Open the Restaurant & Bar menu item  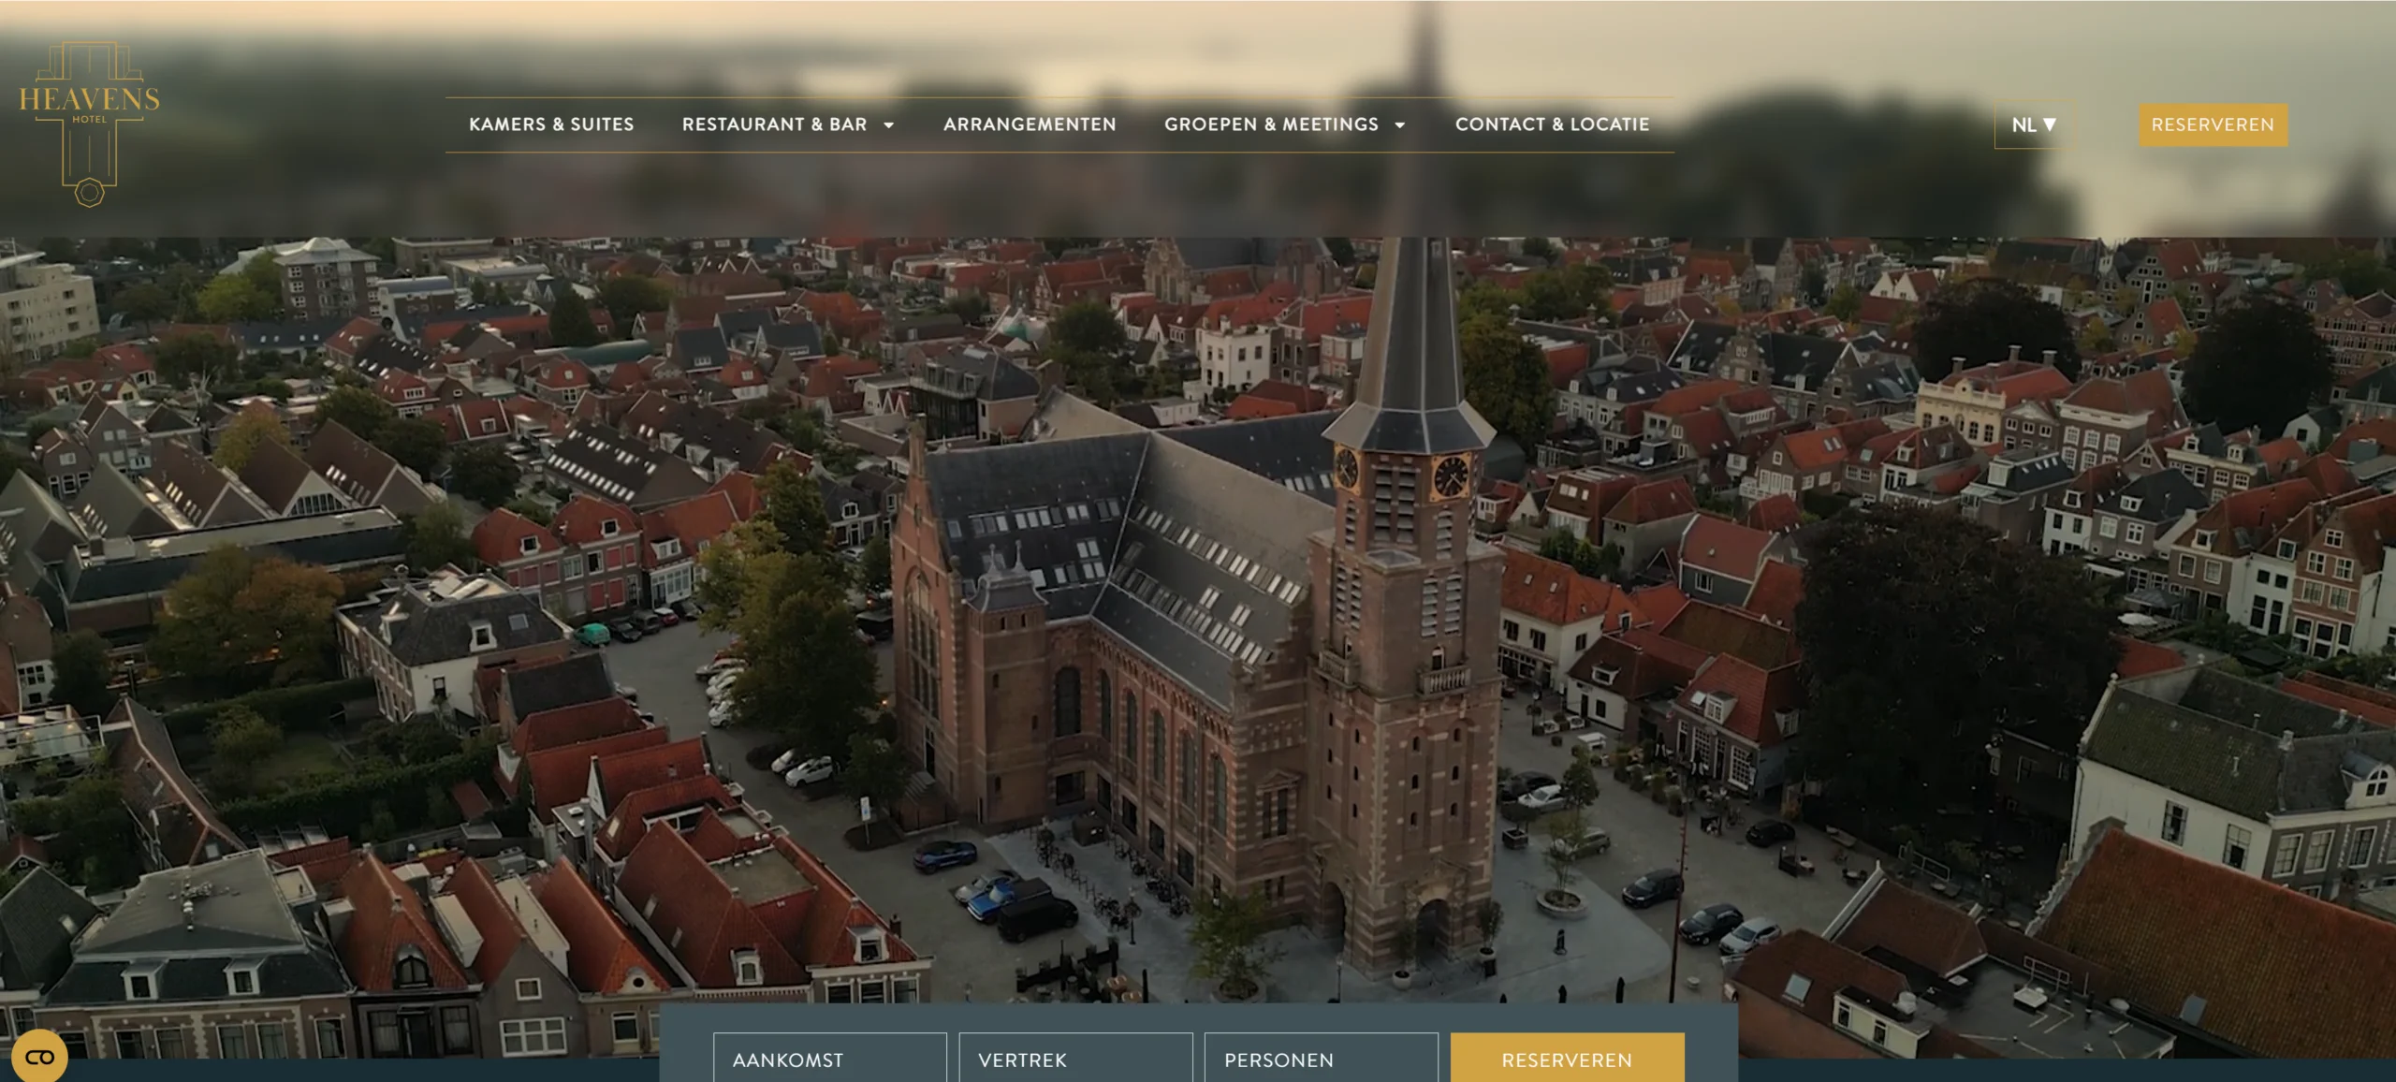774,124
